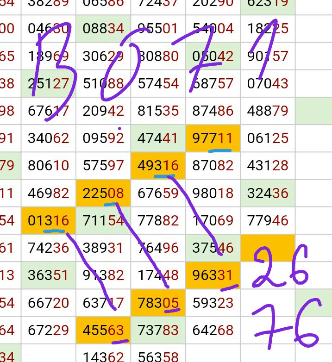This screenshot has width=332, height=362.
Task: Select the 98018 cell
Action: (x=213, y=193)
